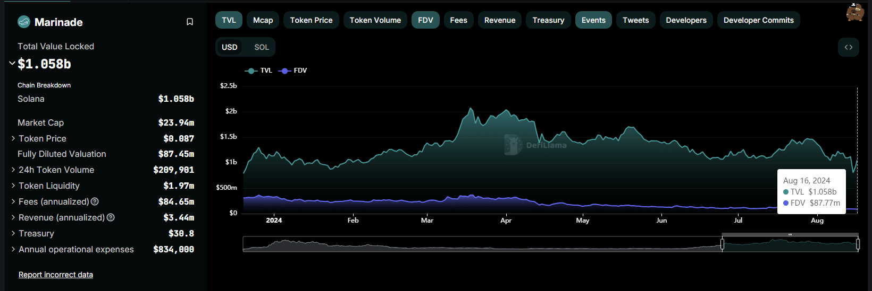This screenshot has height=291, width=872.
Task: Grab the left range slider handle
Action: tap(722, 244)
